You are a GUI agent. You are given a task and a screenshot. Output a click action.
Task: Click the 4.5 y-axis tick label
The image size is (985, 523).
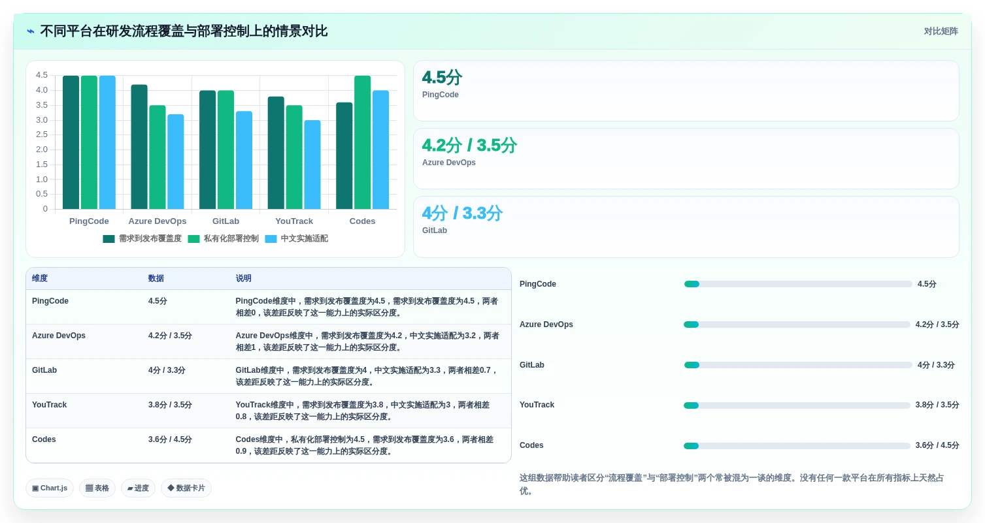[42, 75]
